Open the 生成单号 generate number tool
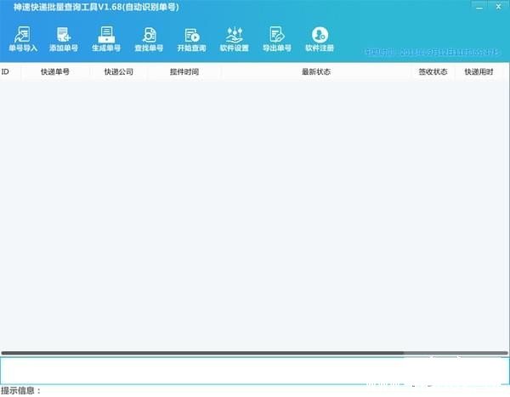Image resolution: width=510 pixels, height=397 pixels. click(106, 38)
